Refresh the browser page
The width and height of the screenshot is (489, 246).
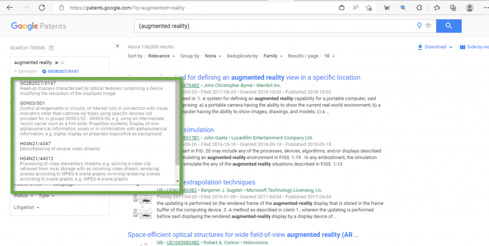[42, 8]
